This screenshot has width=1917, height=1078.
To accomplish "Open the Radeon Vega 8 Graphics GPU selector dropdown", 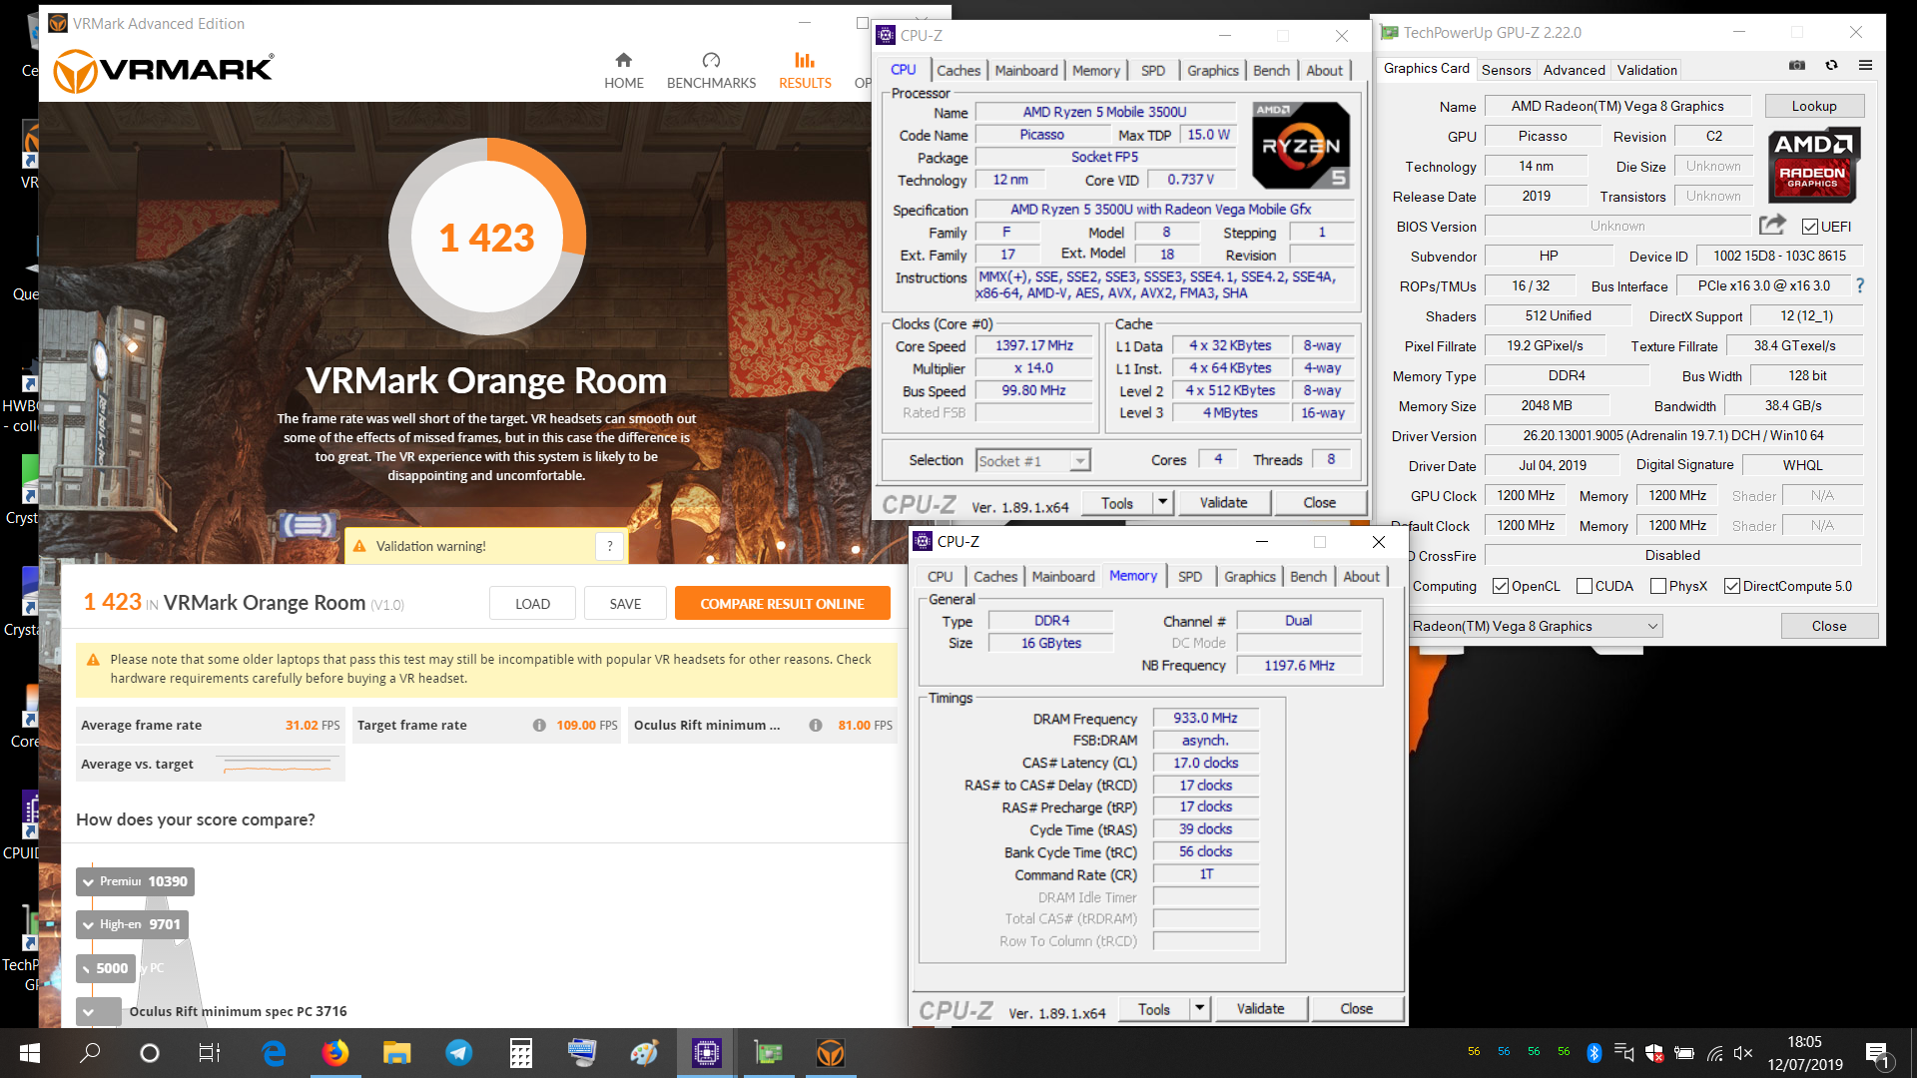I will coord(1653,626).
